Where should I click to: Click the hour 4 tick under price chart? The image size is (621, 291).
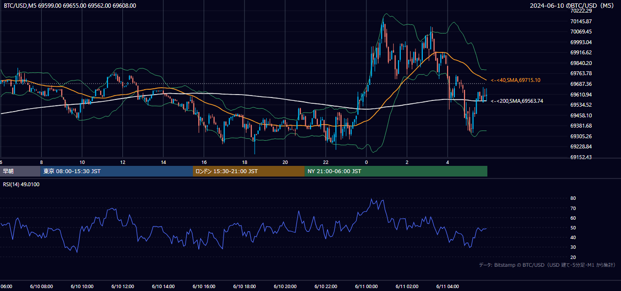click(448, 162)
